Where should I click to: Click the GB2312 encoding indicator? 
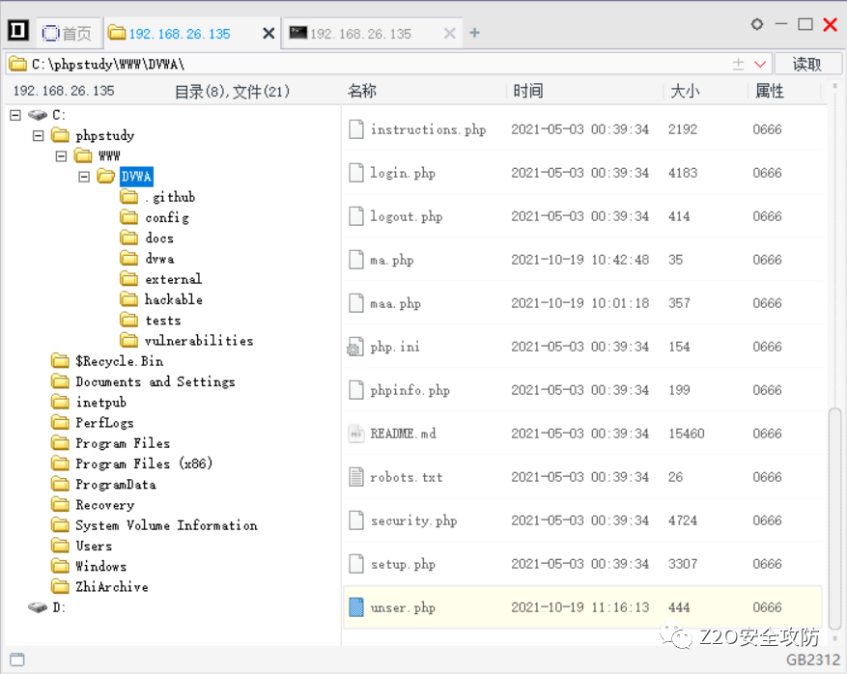click(813, 660)
